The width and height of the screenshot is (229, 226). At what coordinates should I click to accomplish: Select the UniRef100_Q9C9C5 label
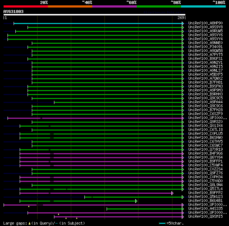[205, 98]
